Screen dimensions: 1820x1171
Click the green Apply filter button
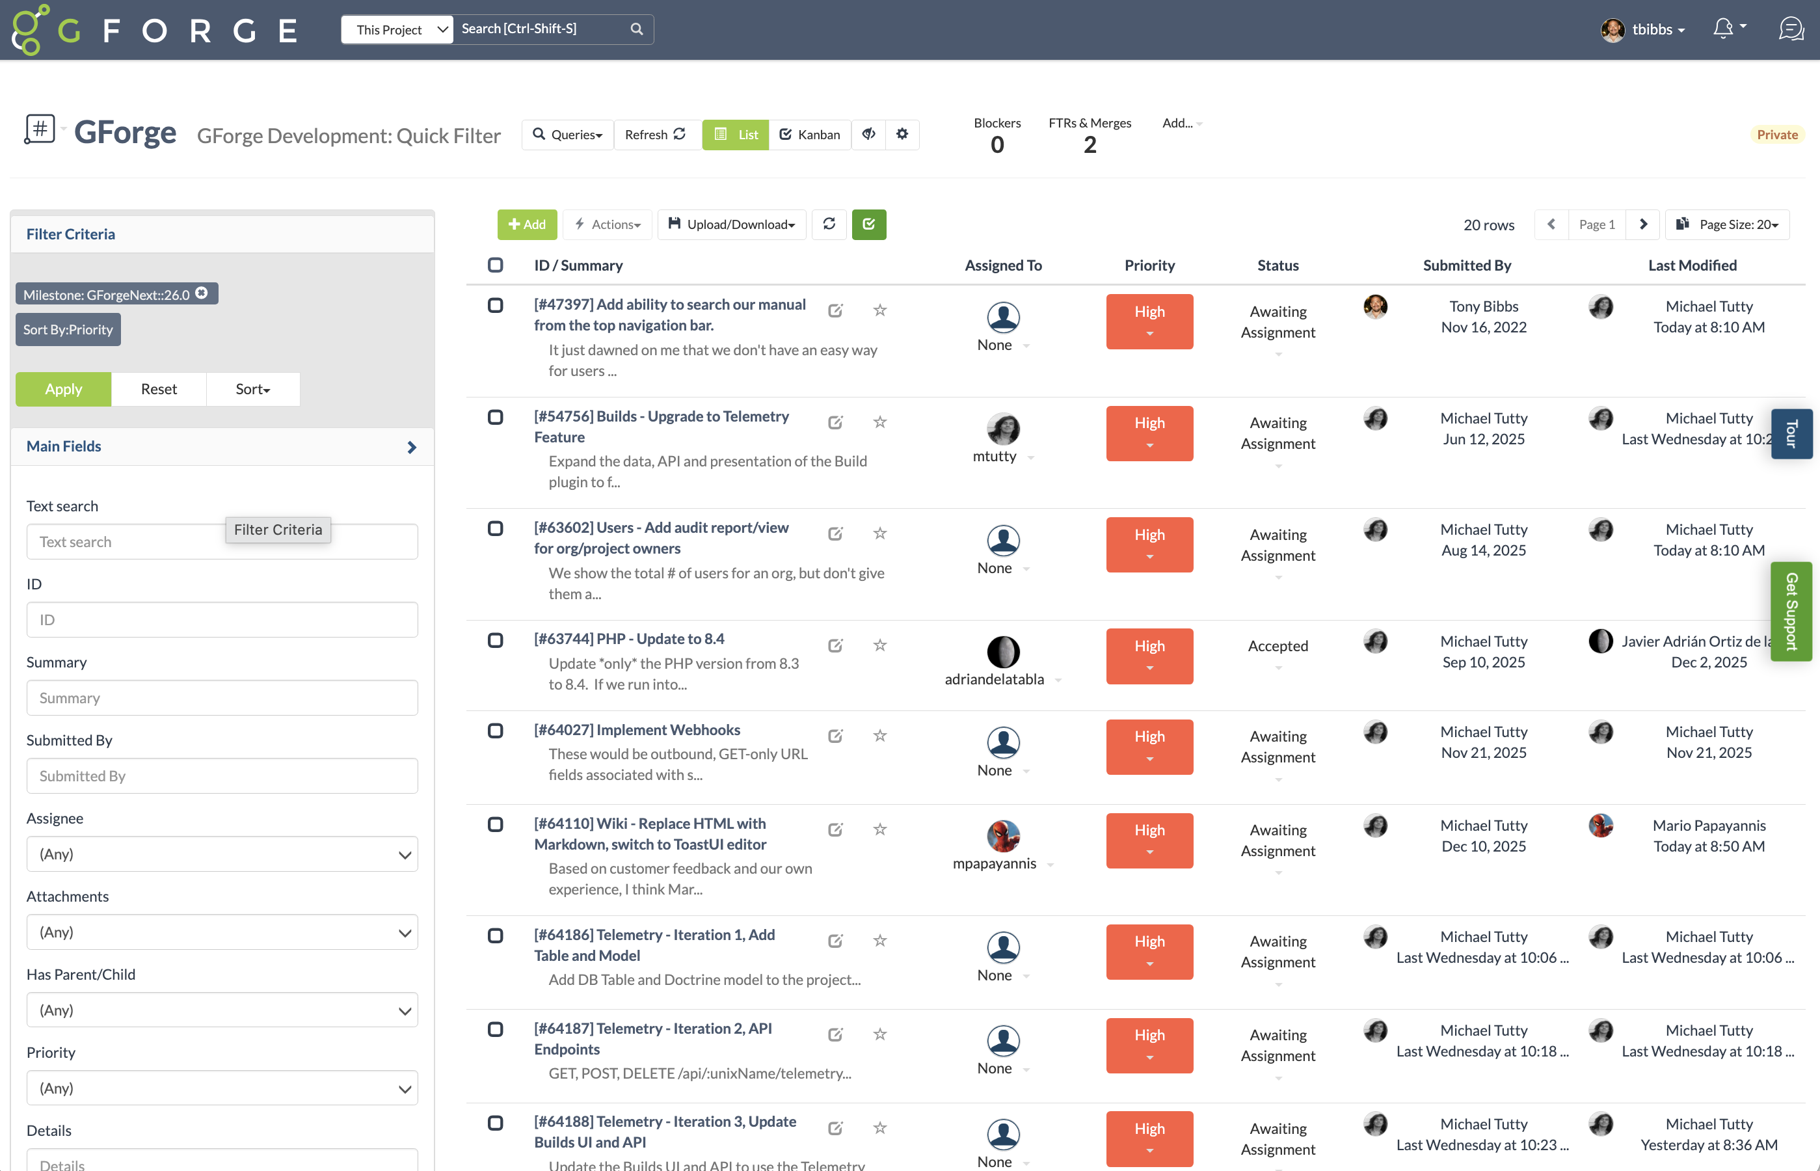pyautogui.click(x=63, y=389)
